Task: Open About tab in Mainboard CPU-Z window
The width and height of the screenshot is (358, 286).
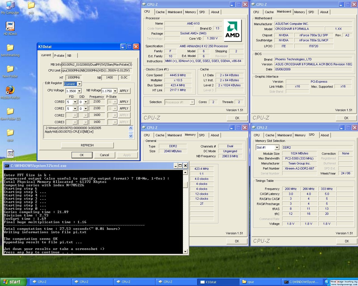Action: click(x=324, y=12)
